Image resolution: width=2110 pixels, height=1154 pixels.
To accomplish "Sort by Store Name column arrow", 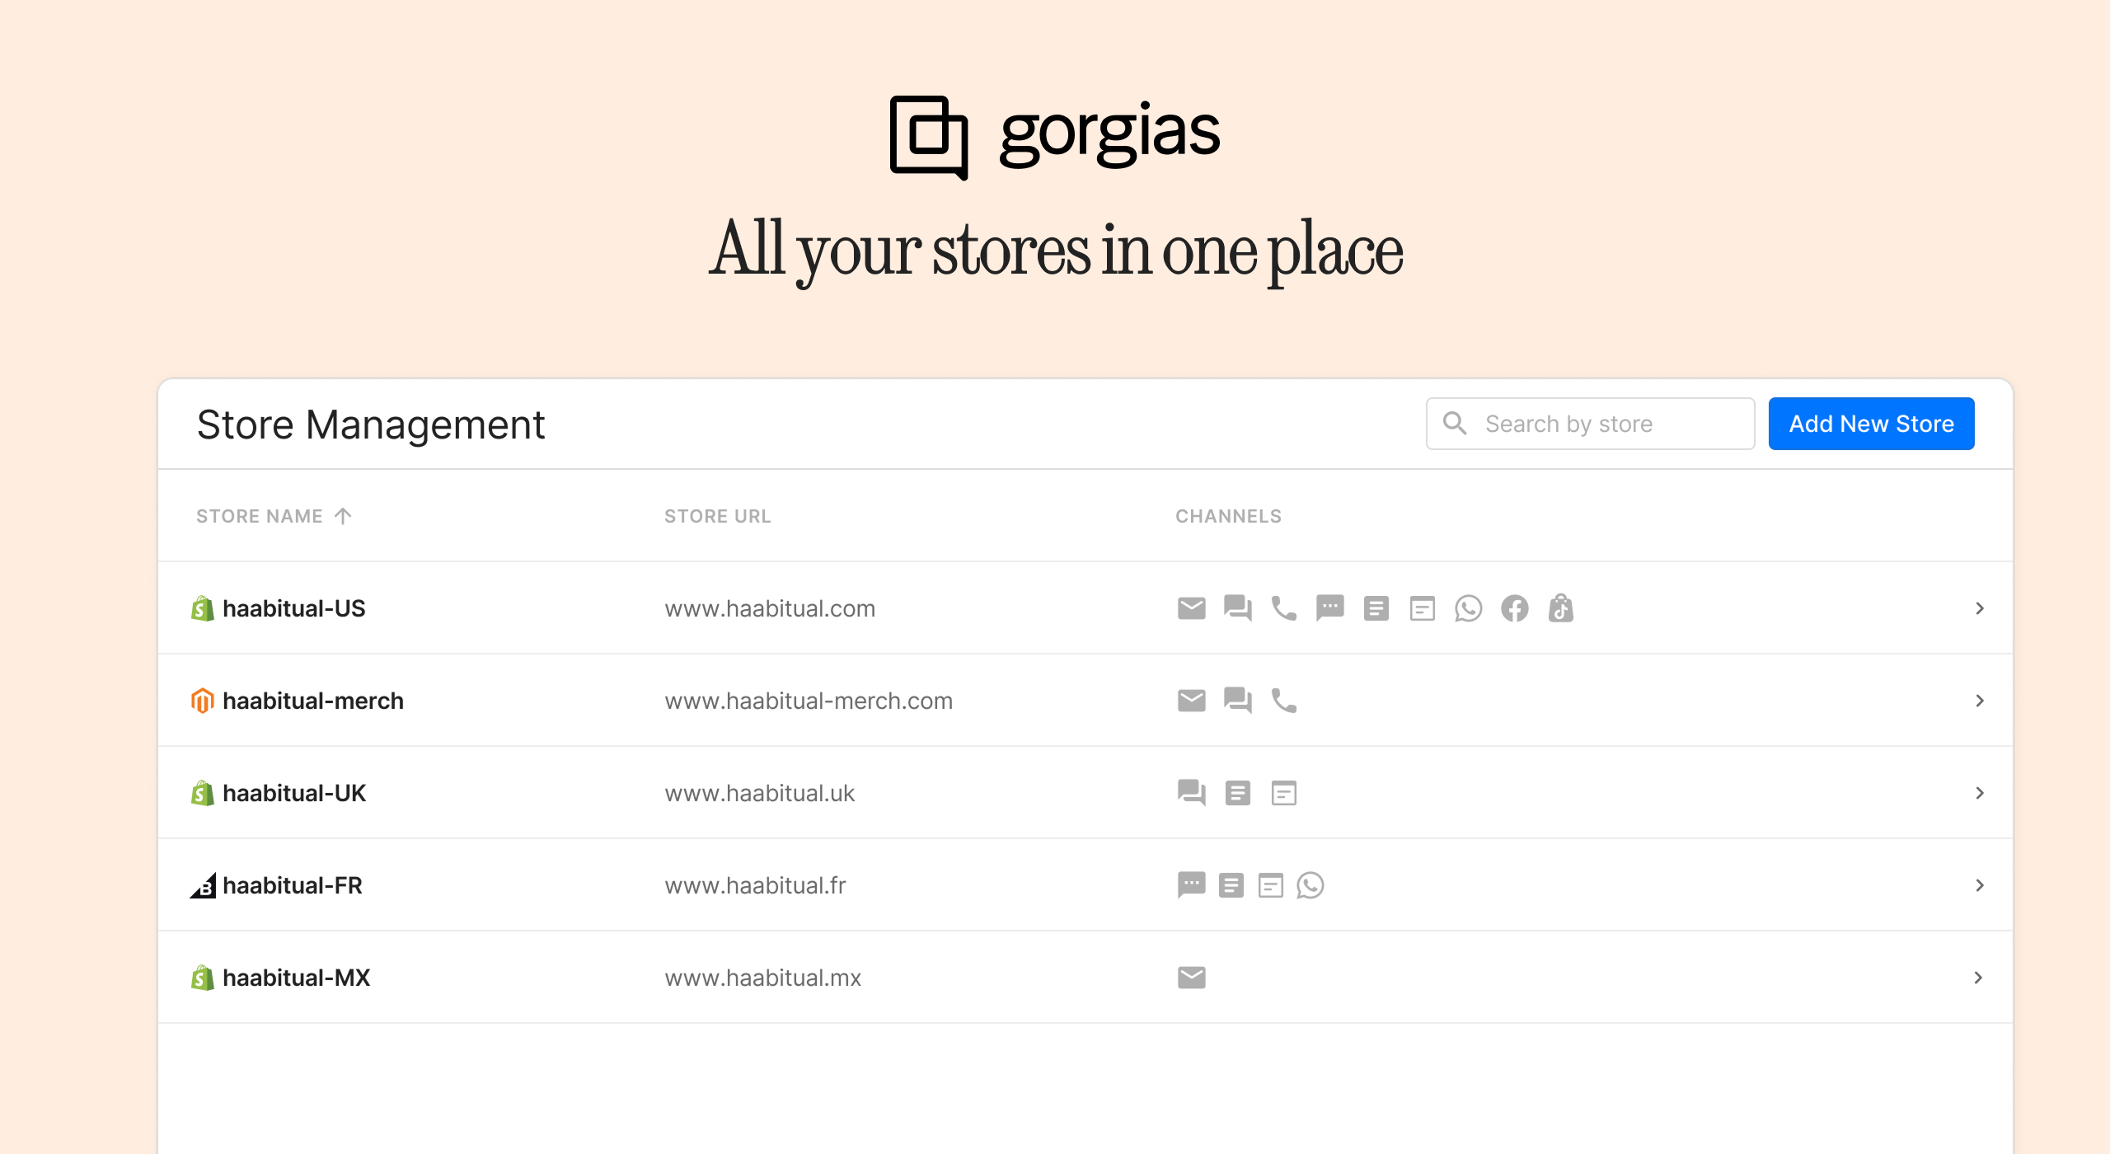I will point(343,516).
